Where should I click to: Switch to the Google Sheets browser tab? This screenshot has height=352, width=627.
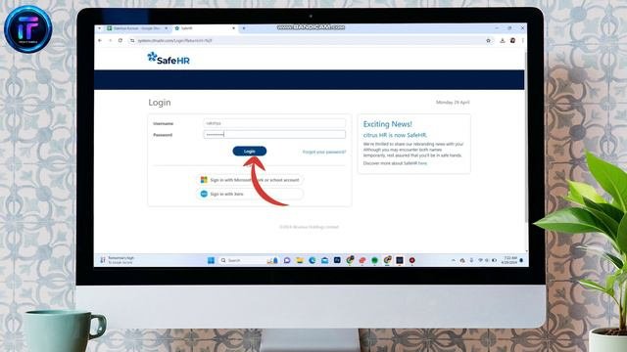point(137,28)
